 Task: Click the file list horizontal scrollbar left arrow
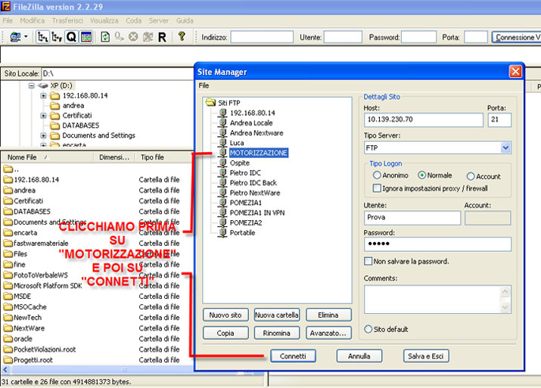[x=5, y=370]
